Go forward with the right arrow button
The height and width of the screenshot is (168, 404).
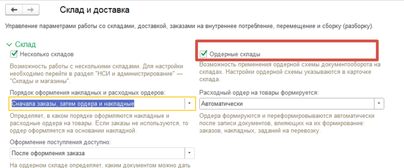[x=31, y=10]
